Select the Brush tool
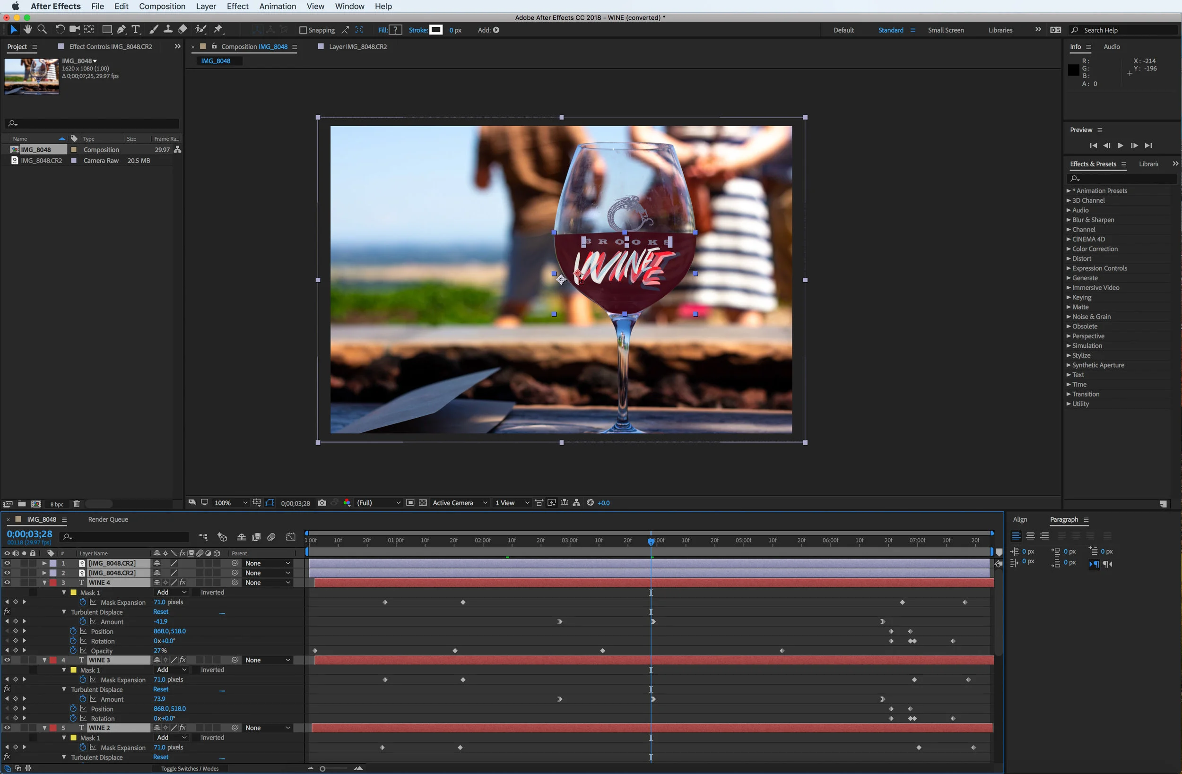1182x774 pixels. click(154, 30)
